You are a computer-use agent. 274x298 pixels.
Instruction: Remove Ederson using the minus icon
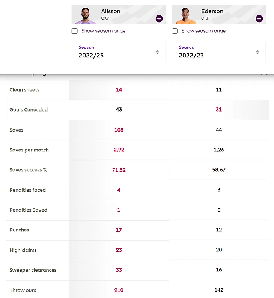[259, 18]
